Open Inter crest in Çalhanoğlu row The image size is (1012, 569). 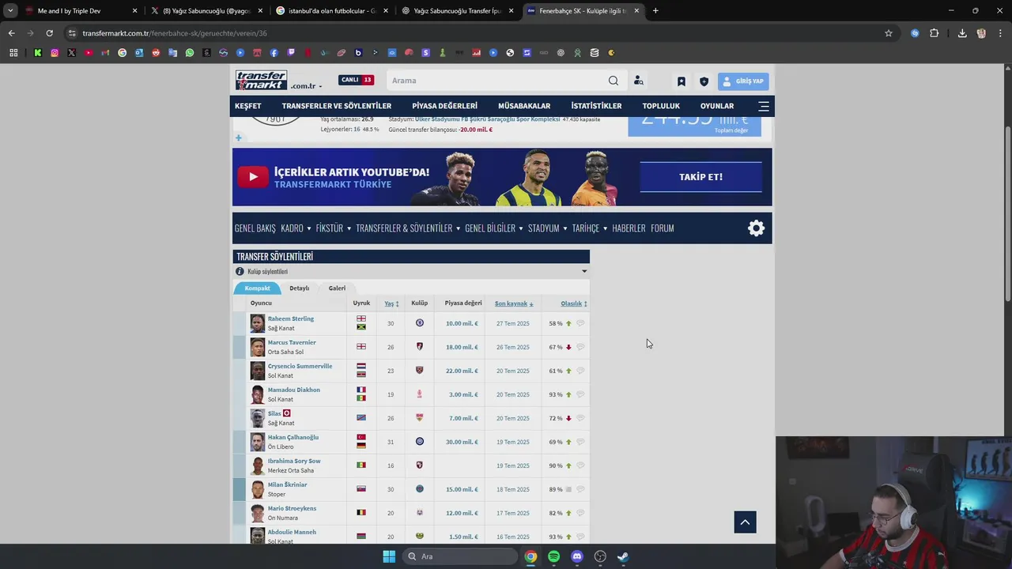pyautogui.click(x=419, y=442)
